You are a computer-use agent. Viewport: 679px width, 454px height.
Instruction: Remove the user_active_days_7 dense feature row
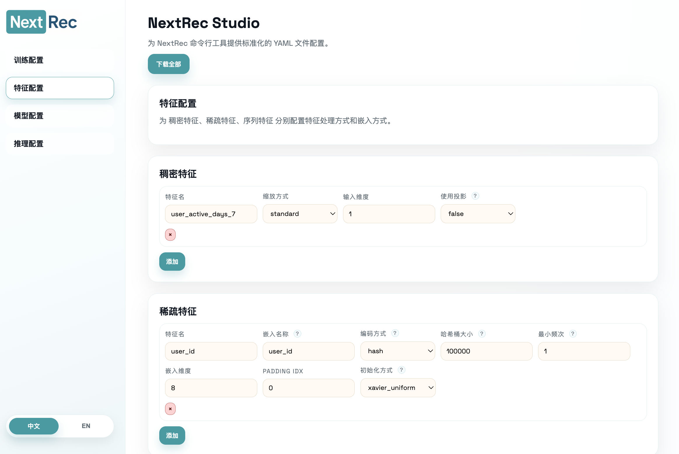pos(170,235)
